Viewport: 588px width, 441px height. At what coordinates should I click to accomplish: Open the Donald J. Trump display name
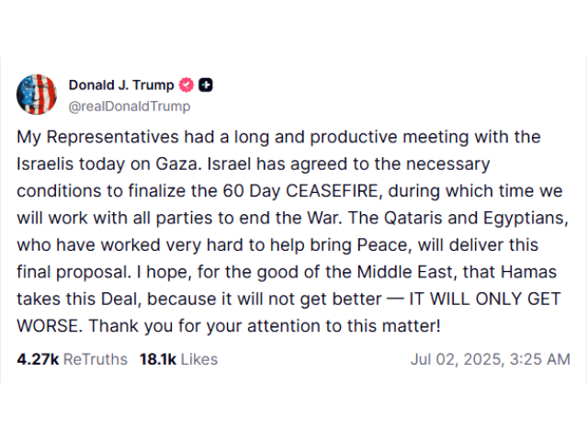(x=121, y=85)
